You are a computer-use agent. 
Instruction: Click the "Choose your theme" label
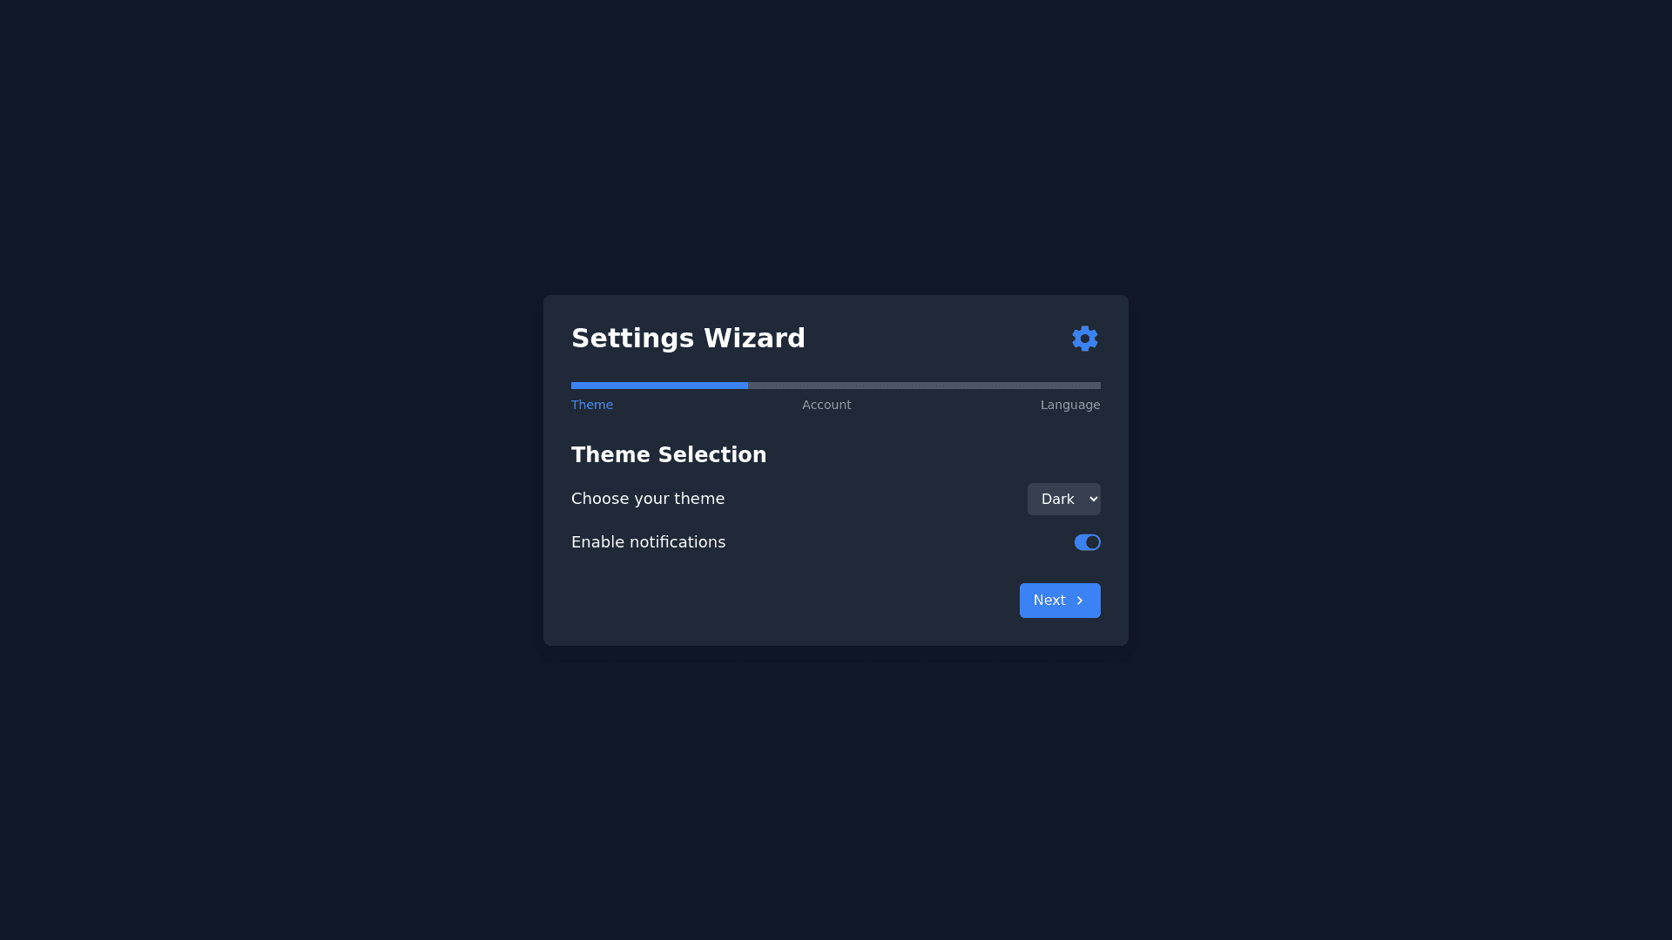click(648, 499)
